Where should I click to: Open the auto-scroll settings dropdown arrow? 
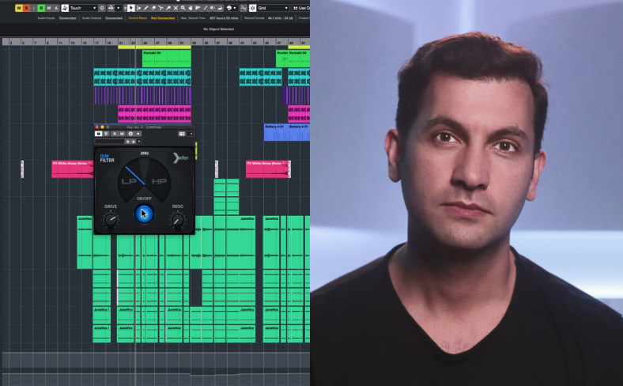point(119,8)
